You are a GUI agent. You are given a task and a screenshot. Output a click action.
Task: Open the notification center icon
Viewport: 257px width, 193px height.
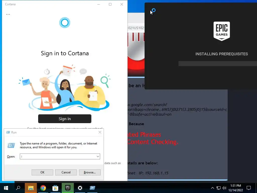(249, 188)
